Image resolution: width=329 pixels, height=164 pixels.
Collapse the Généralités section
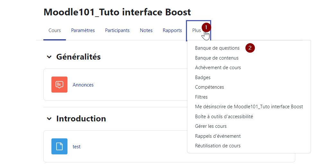tap(49, 57)
